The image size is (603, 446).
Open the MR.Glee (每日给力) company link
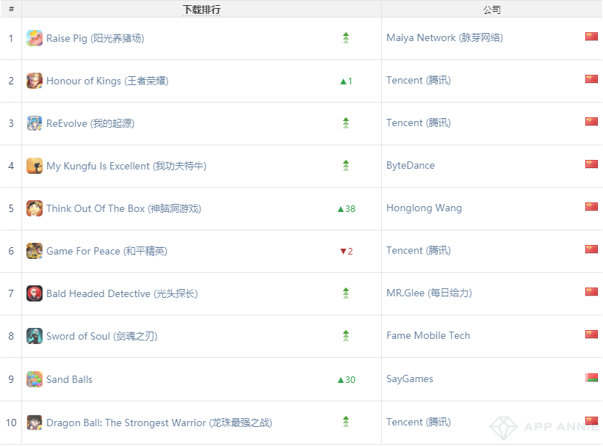point(429,293)
